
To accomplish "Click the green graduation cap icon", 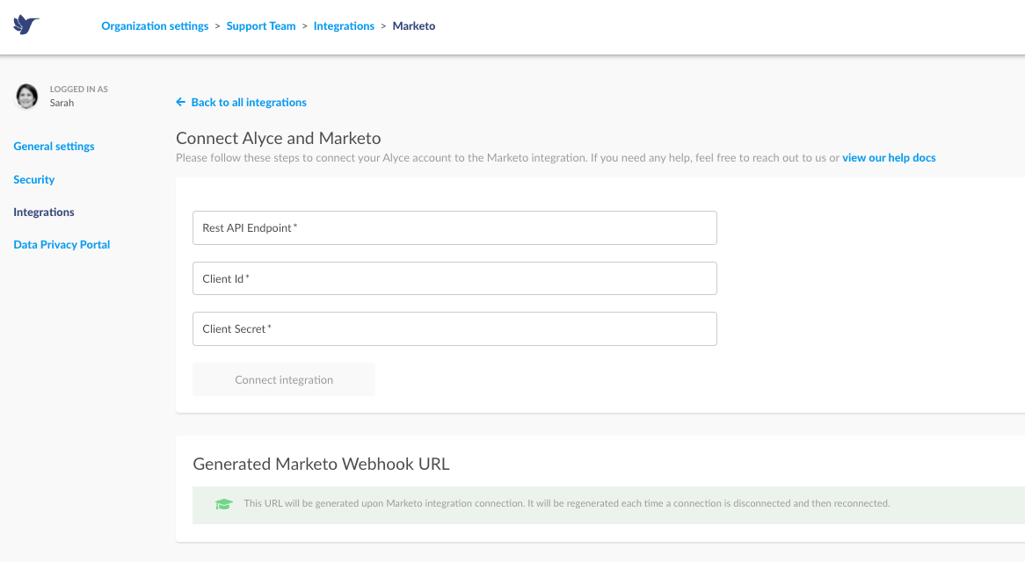I will [223, 504].
